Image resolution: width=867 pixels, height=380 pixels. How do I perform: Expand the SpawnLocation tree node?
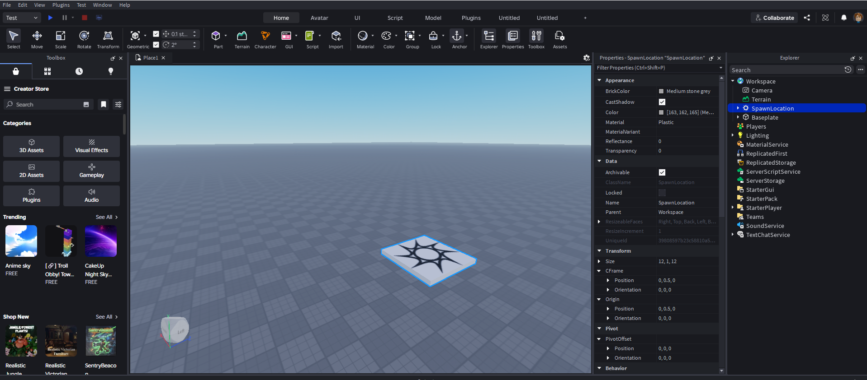pos(738,108)
